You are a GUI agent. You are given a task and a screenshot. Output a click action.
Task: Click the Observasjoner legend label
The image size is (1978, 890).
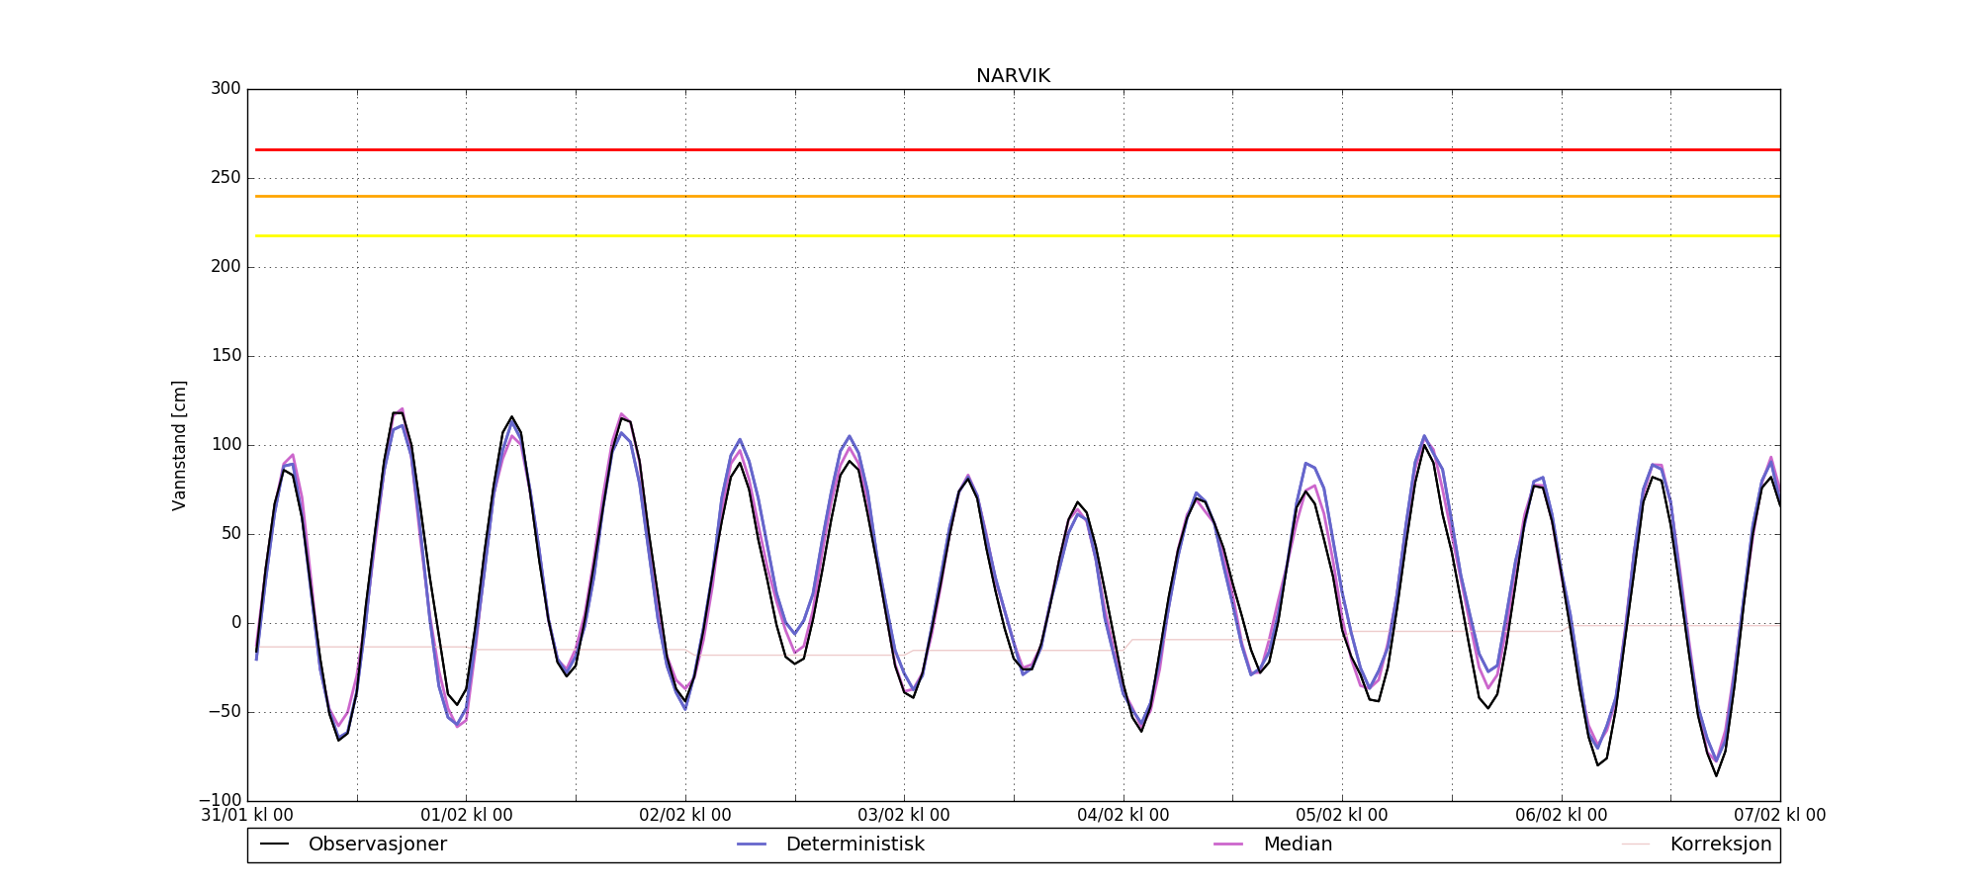click(x=377, y=845)
